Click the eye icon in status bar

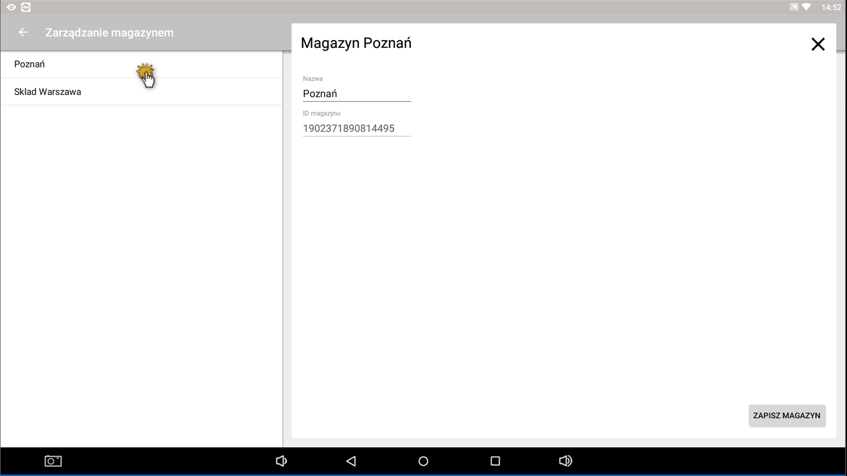pyautogui.click(x=11, y=8)
